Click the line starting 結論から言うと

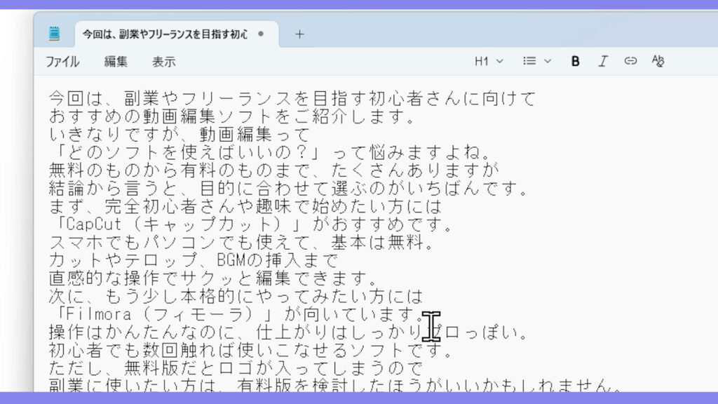[288, 188]
